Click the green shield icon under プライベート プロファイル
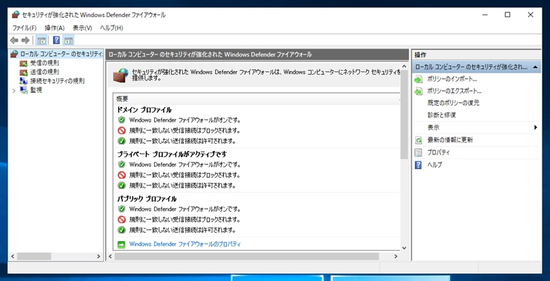This screenshot has width=550, height=281. coord(122,164)
